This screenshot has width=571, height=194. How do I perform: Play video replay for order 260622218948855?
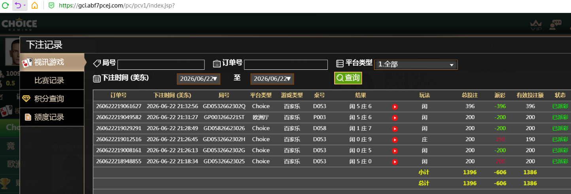tap(395, 162)
